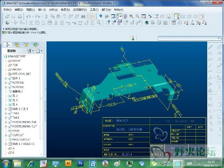Viewport: 224px width, 168px height.
Task: Open Internet Explorer from taskbar
Action: click(31, 163)
